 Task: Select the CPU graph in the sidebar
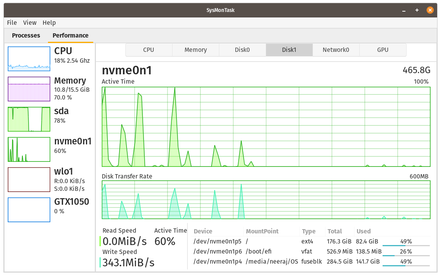(x=29, y=58)
